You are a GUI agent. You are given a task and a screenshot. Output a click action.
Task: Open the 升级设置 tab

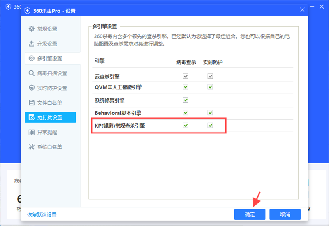[x=50, y=44]
